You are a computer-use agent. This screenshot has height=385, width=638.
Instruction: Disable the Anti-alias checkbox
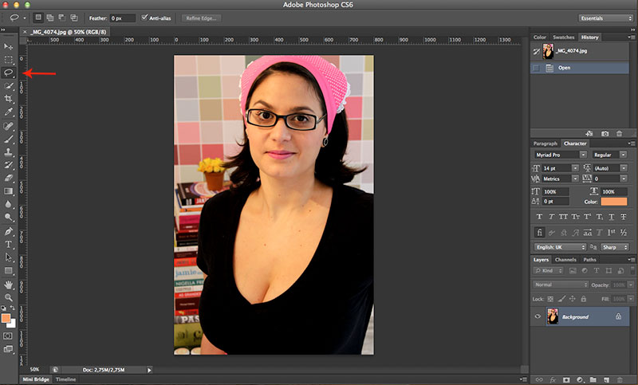(x=144, y=18)
